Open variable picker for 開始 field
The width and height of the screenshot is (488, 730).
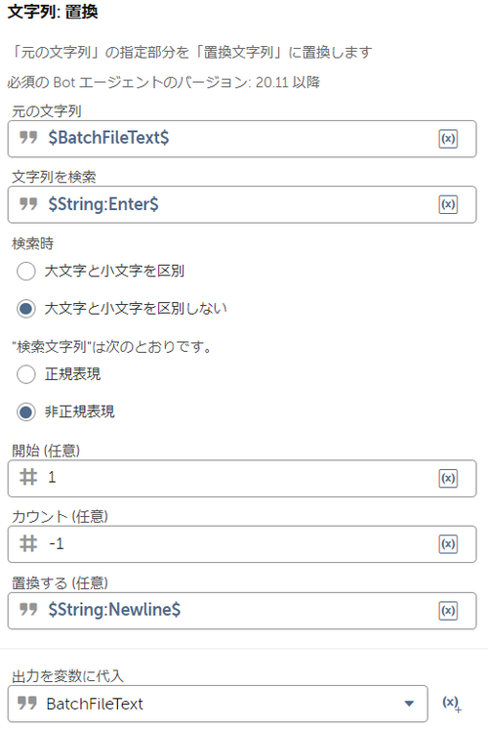[x=448, y=478]
